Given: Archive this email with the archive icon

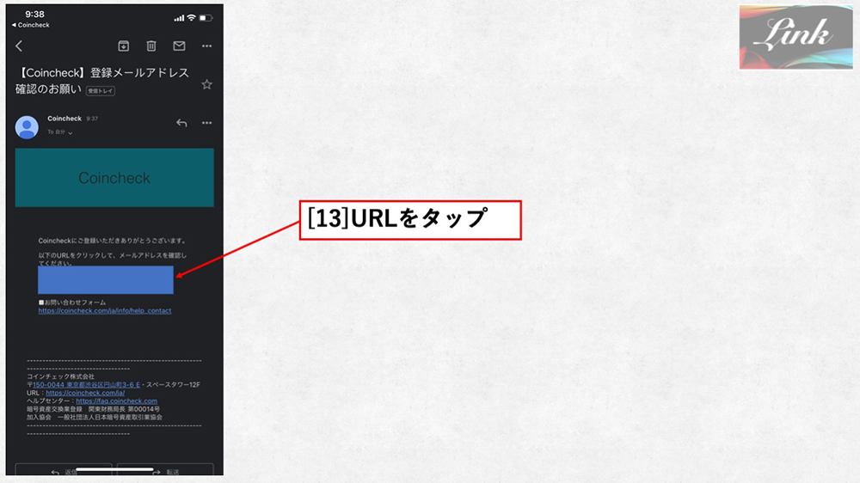Looking at the screenshot, I should (x=123, y=46).
